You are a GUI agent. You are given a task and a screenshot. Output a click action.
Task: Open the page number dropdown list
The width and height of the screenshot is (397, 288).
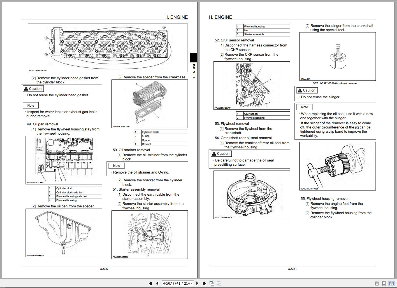192,283
